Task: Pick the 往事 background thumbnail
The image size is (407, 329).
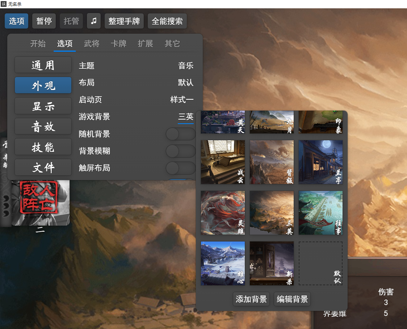Action: tap(320, 213)
